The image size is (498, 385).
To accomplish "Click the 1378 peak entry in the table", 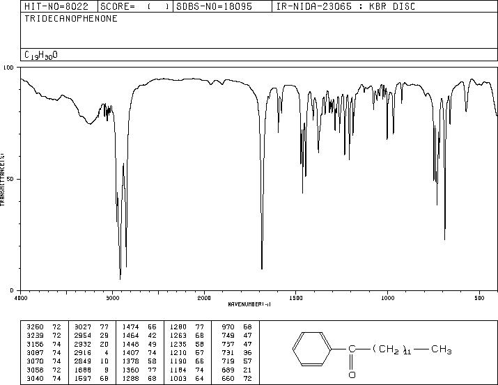I will pyautogui.click(x=139, y=361).
